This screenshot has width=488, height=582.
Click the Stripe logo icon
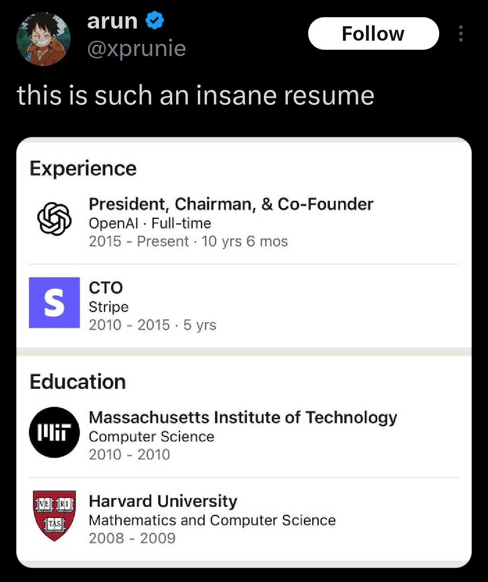click(54, 303)
